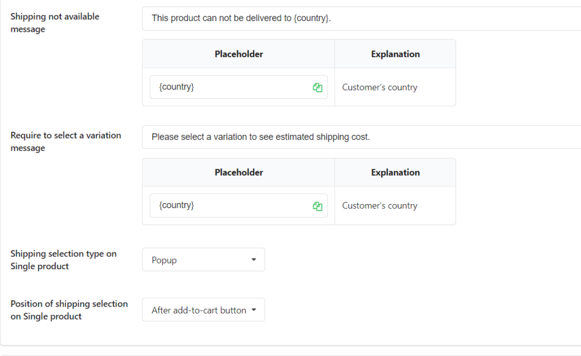
Task: Open the After add-to-cart button position dropdown
Action: (204, 310)
